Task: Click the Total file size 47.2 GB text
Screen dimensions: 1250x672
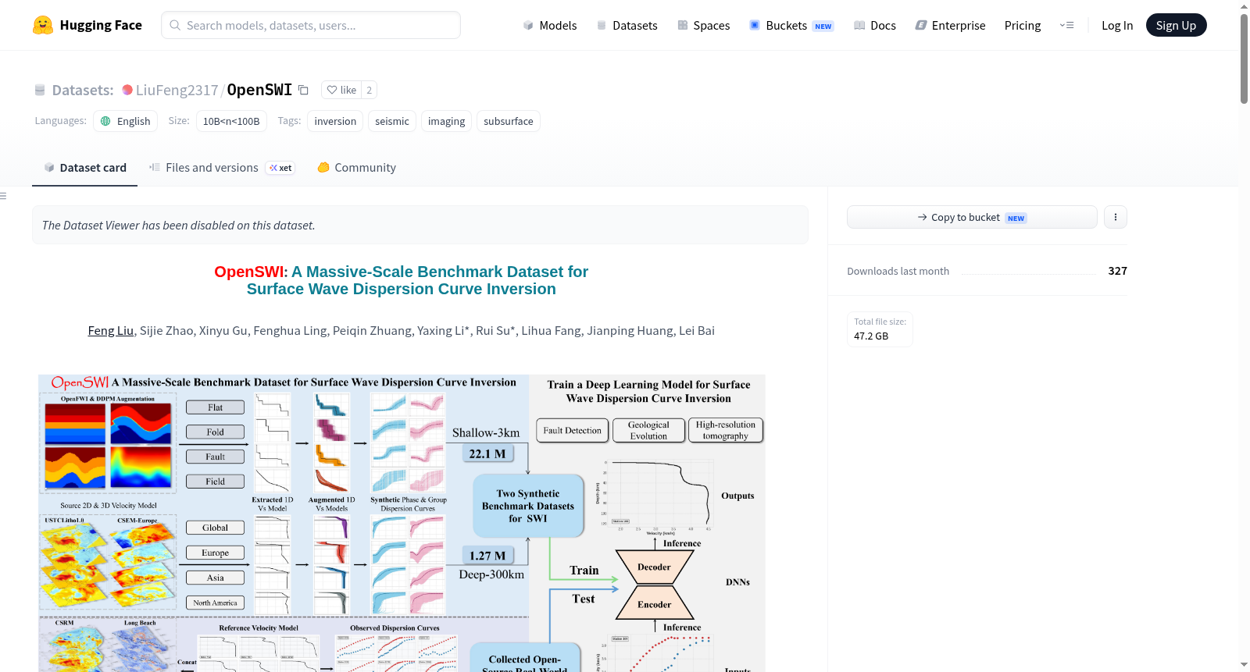Action: (880, 329)
